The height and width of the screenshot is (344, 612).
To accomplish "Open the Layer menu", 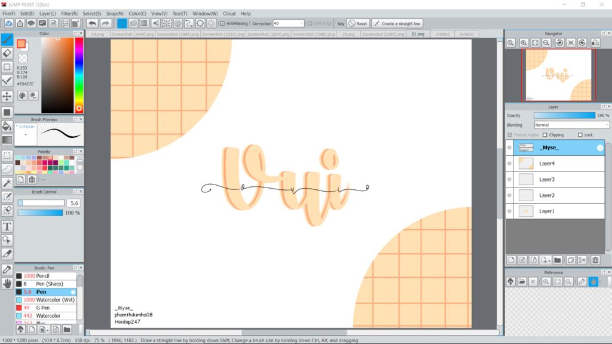I will click(47, 13).
